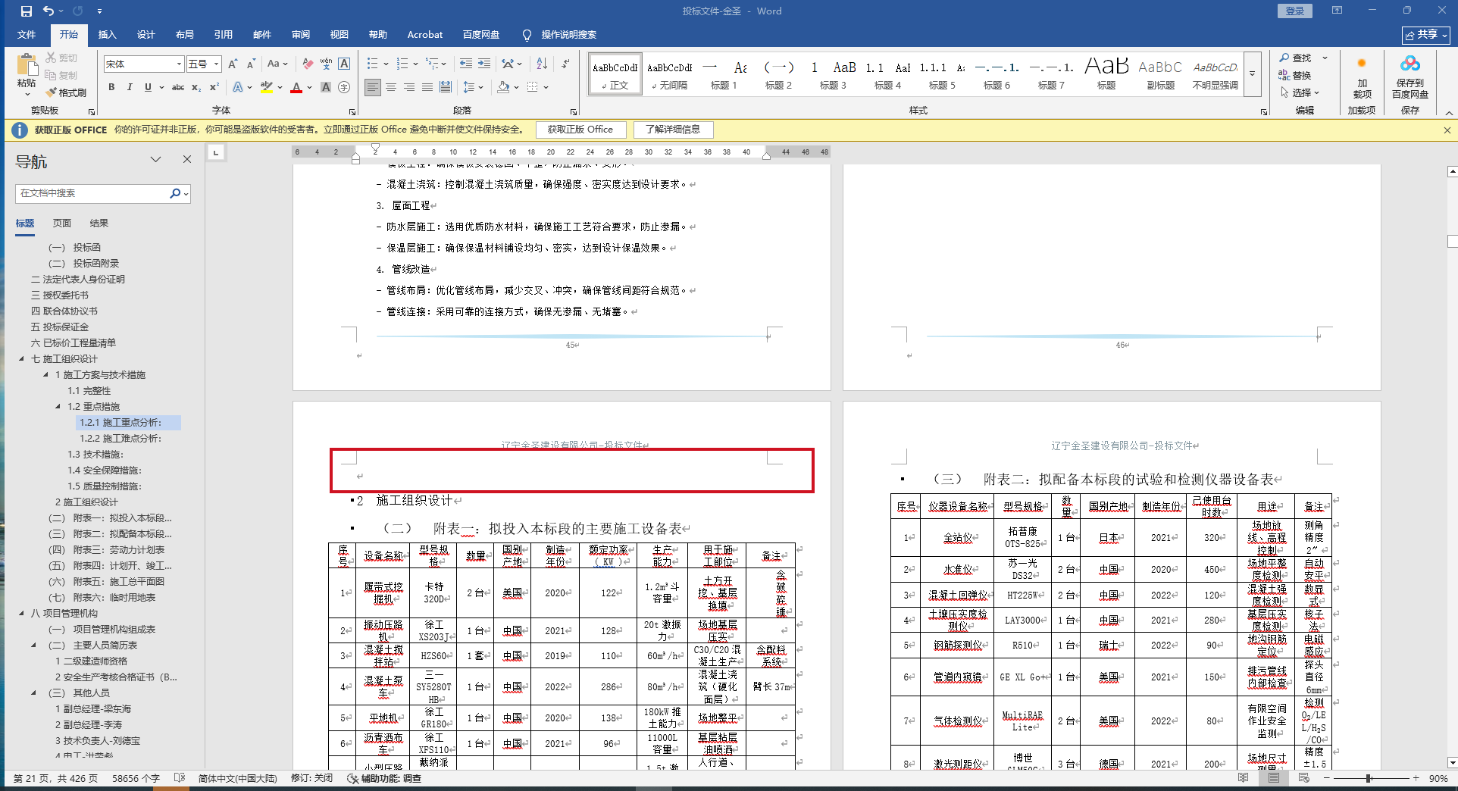Click the 了解详细信息 button
This screenshot has height=791, width=1458.
click(x=673, y=130)
